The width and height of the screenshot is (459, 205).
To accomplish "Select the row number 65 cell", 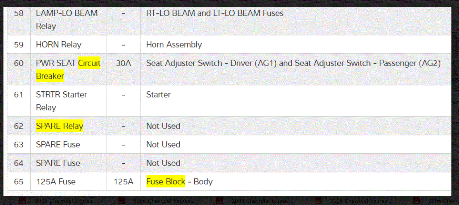I will [x=19, y=182].
